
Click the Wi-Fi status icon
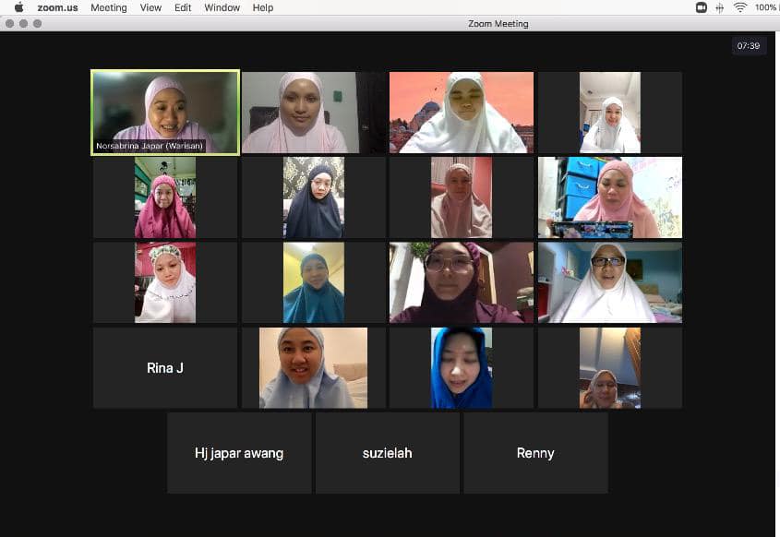pos(740,7)
